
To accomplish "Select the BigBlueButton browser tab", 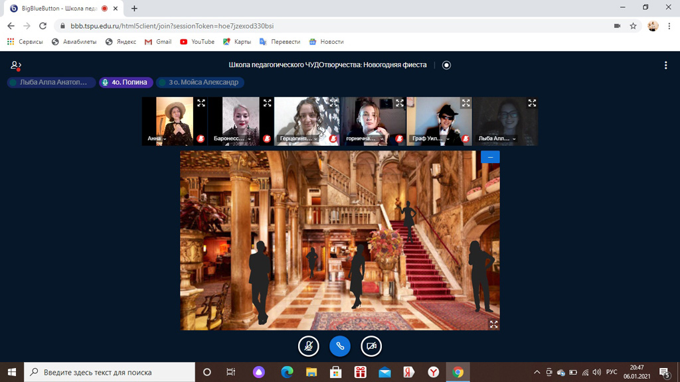I will click(x=58, y=9).
